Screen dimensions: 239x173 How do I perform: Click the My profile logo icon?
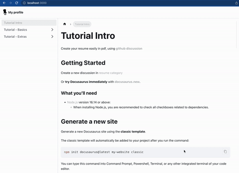pyautogui.click(x=5, y=12)
